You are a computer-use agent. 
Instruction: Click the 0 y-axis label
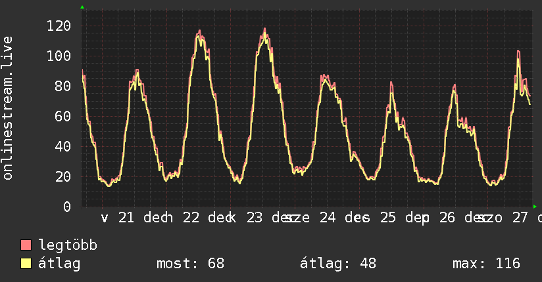pyautogui.click(x=67, y=207)
